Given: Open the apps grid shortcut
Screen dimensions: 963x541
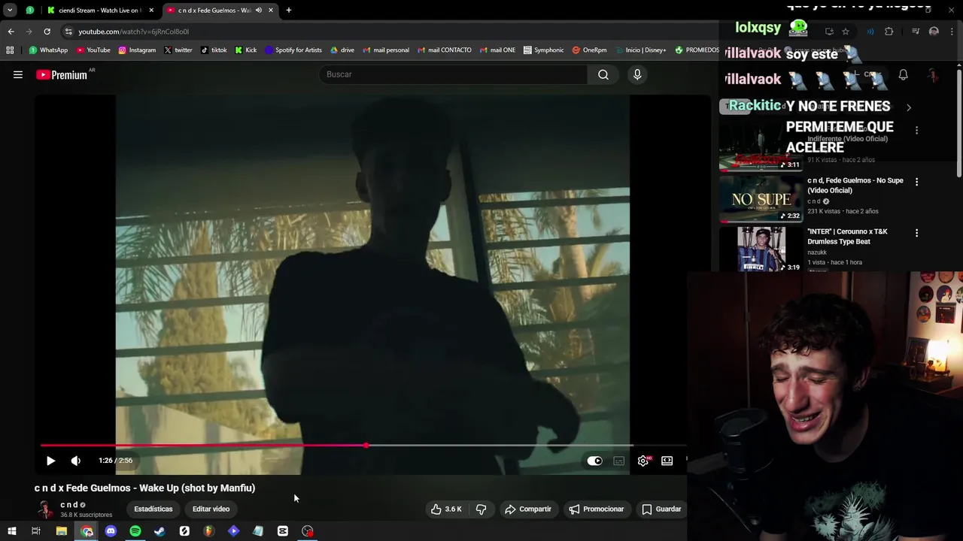Looking at the screenshot, I should pyautogui.click(x=10, y=50).
